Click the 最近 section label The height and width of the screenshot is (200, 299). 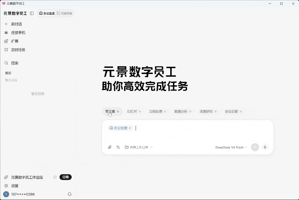(8, 73)
